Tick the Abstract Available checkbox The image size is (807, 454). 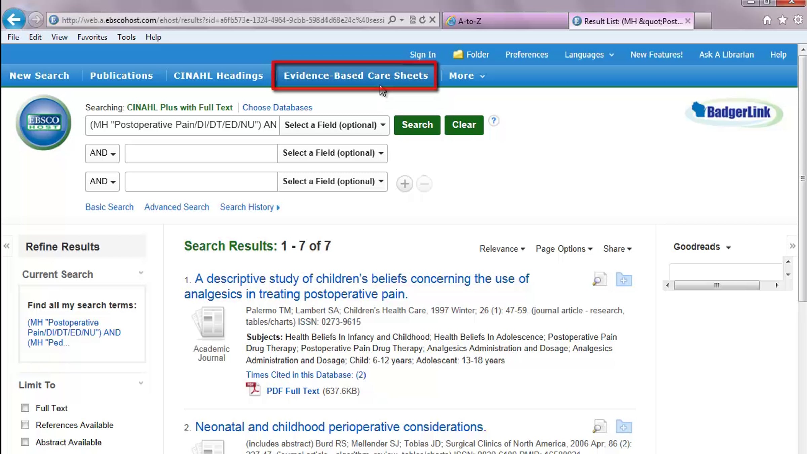coord(25,442)
